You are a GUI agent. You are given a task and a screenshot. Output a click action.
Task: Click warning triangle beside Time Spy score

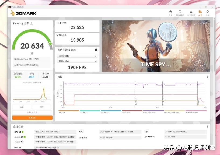point(32,24)
